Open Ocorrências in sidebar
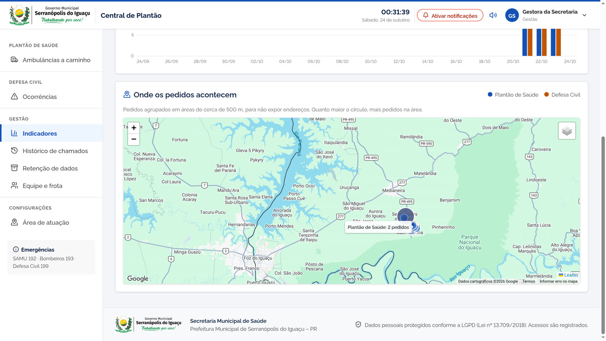Viewport: 606px width, 341px height. pos(52,97)
